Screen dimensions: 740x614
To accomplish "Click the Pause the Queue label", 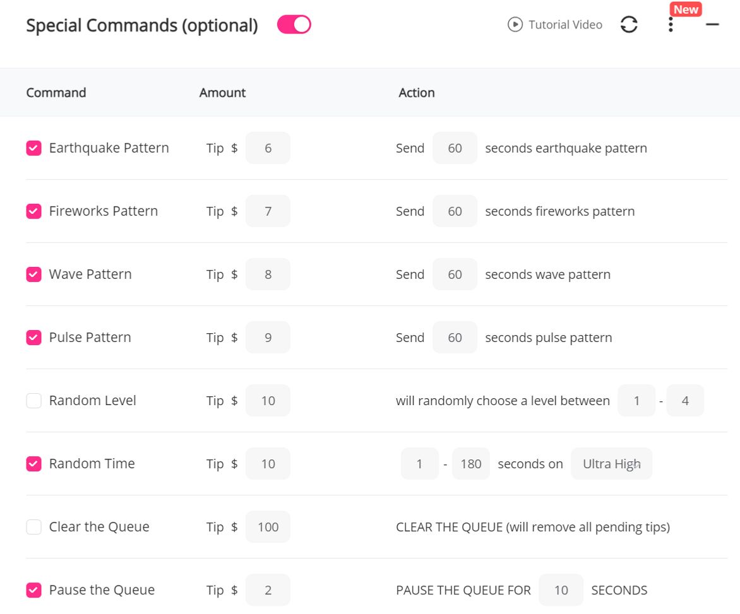I will click(x=102, y=590).
